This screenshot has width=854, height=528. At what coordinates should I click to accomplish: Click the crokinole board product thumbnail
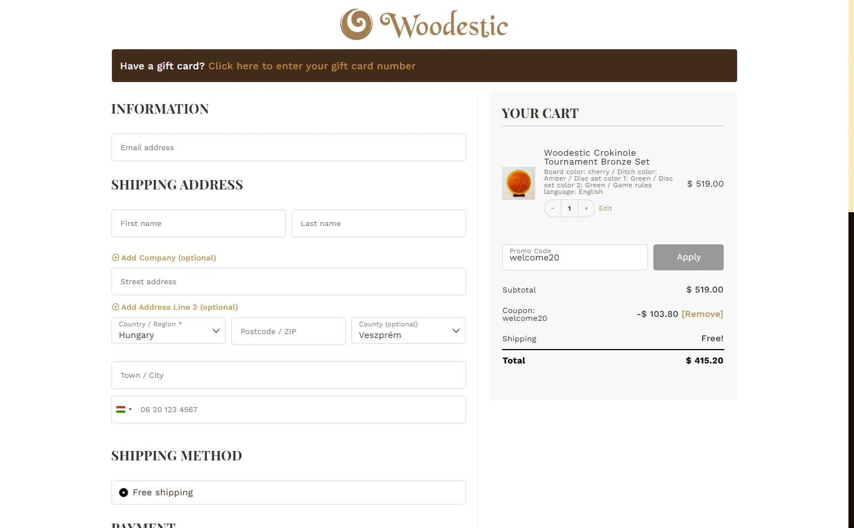[x=519, y=183]
